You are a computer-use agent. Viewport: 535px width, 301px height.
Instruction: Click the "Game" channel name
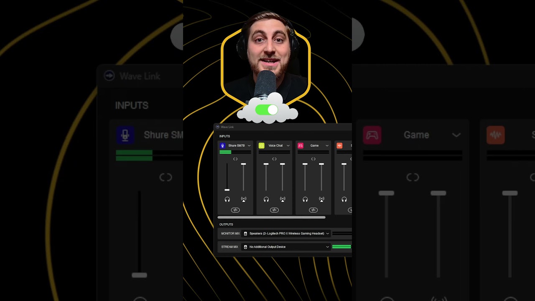click(314, 145)
